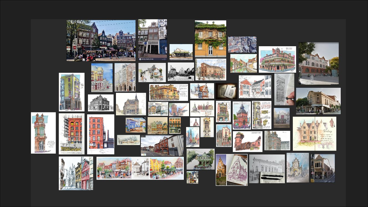Viewport: 368px width, 207px height.
Task: Click the pink corner balcony building illustration
Action: [277, 59]
